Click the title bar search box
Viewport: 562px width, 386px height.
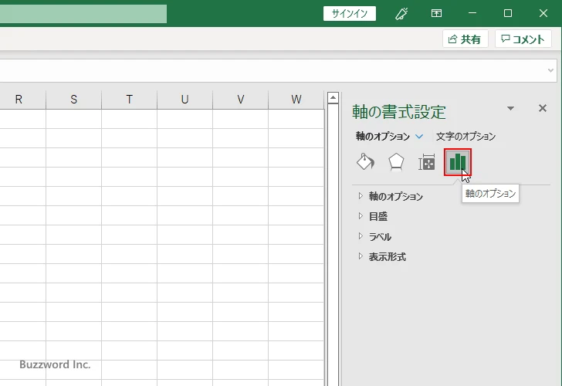[x=83, y=14]
